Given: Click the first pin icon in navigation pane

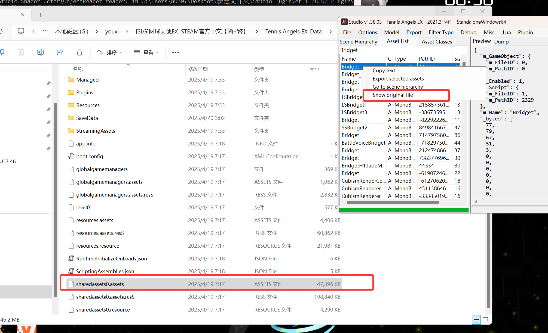Looking at the screenshot, I should click(x=48, y=83).
